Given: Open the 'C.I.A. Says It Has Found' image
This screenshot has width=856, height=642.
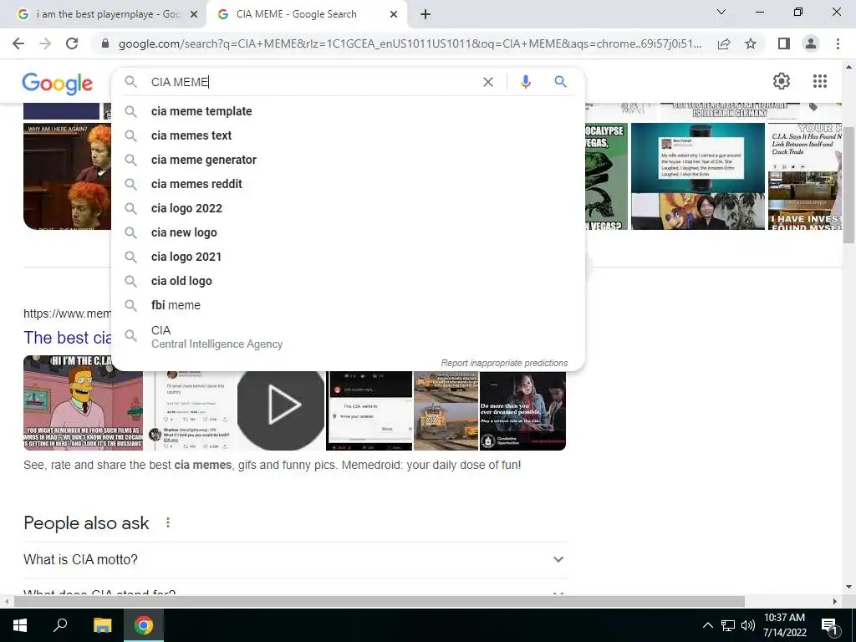Looking at the screenshot, I should [x=805, y=176].
